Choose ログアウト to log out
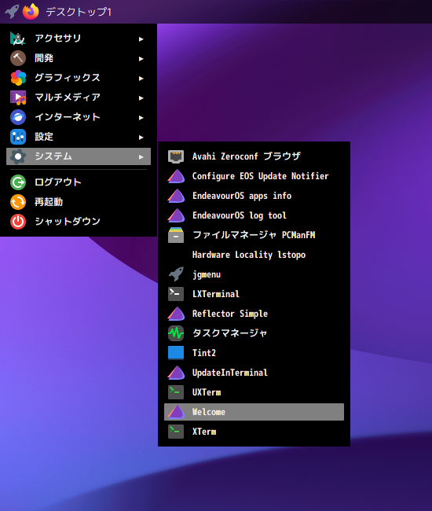The image size is (432, 511). coord(79,182)
